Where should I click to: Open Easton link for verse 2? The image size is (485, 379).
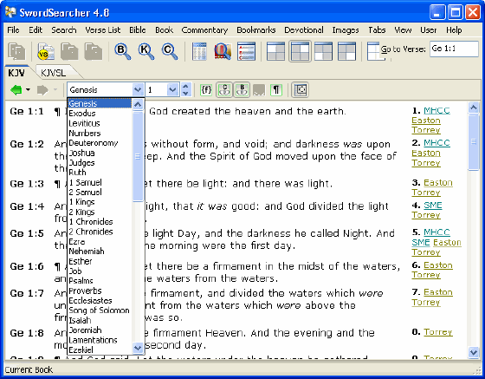[426, 153]
